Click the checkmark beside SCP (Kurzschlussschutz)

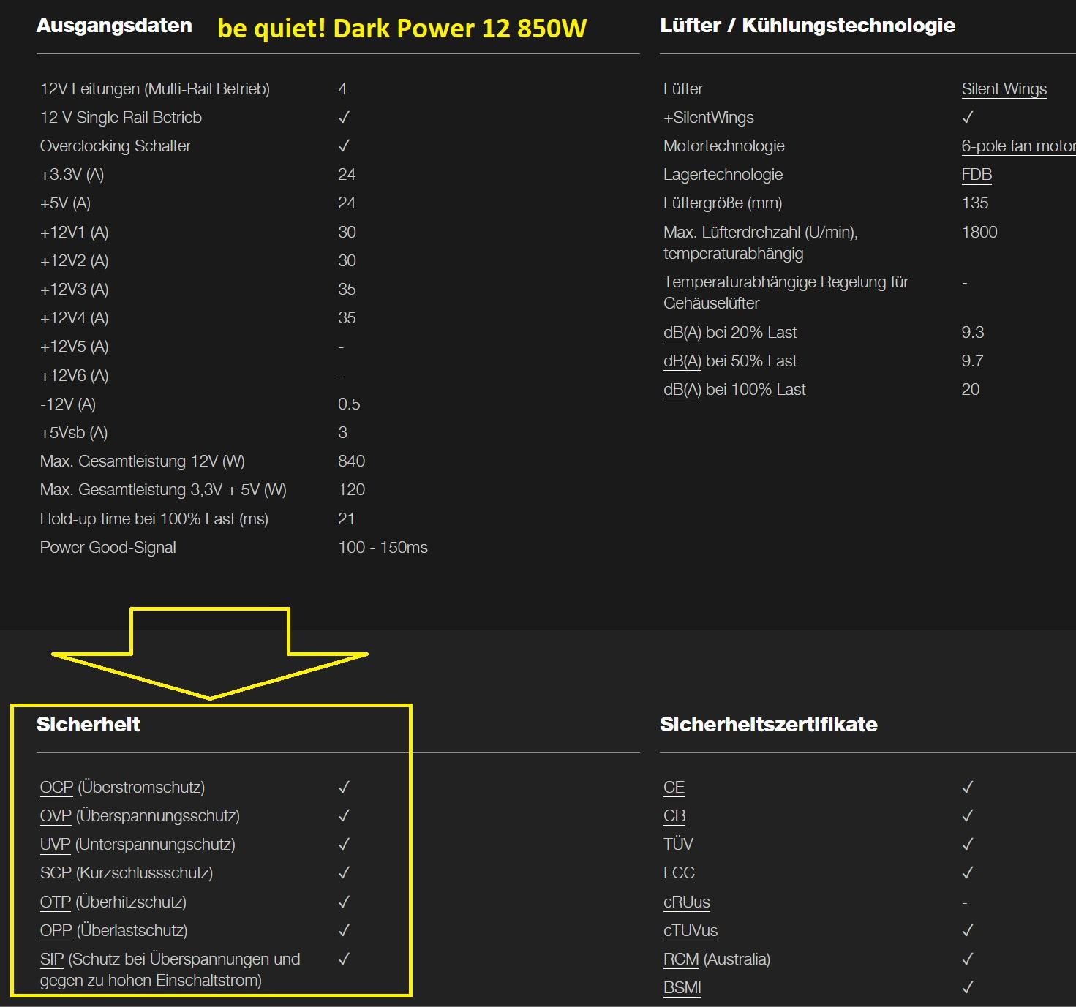coord(344,873)
